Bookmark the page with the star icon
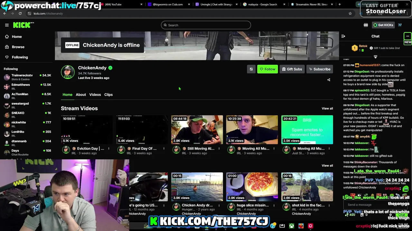The width and height of the screenshot is (412, 231). point(350,13)
